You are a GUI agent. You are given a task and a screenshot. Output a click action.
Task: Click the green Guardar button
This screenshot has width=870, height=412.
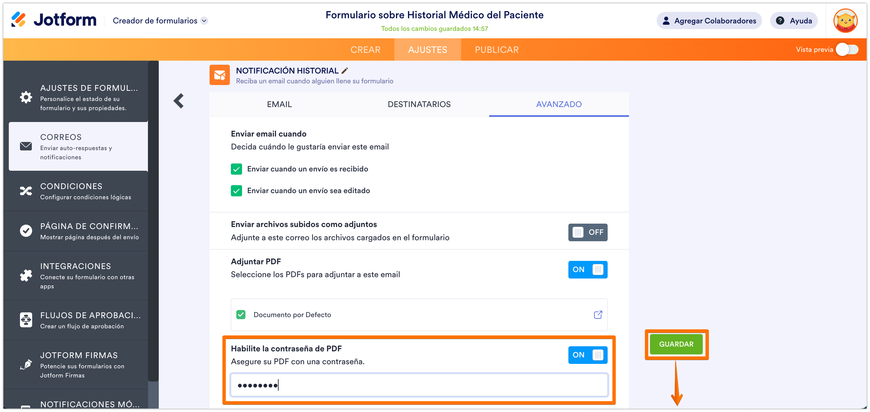676,344
